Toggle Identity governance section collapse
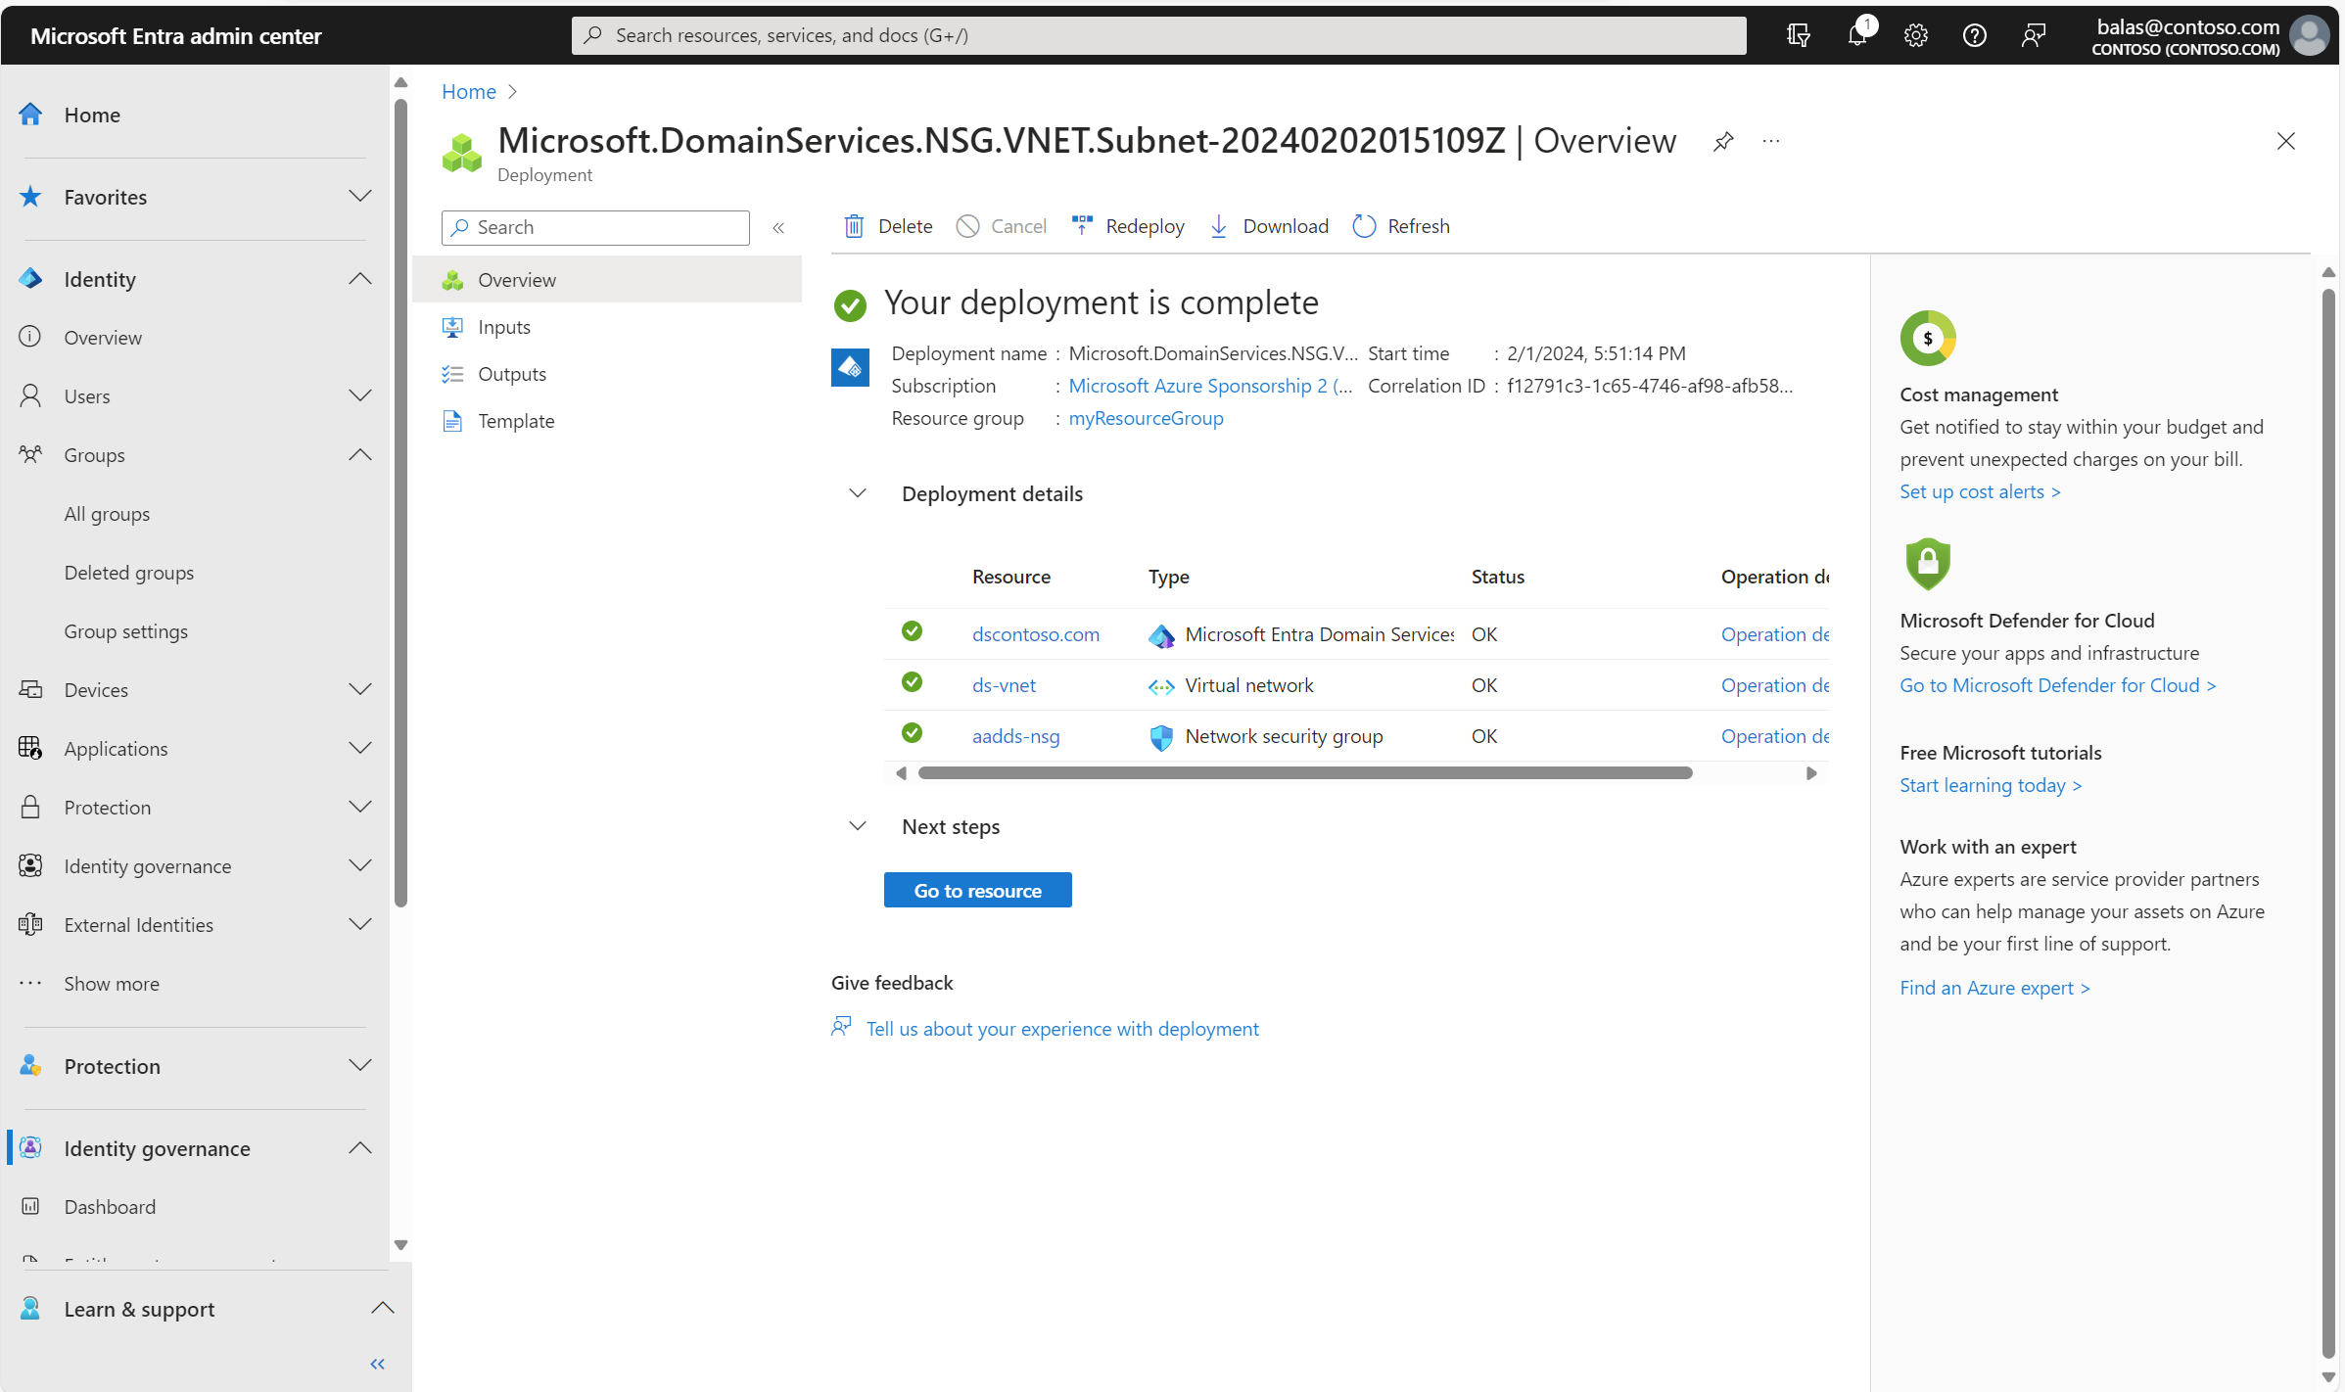Image resolution: width=2345 pixels, height=1392 pixels. tap(361, 1146)
